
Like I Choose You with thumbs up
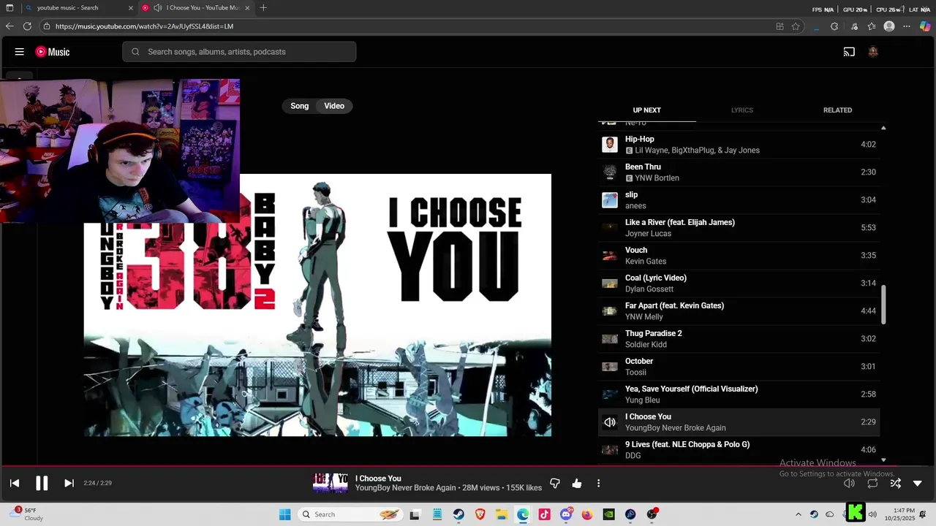coord(577,483)
